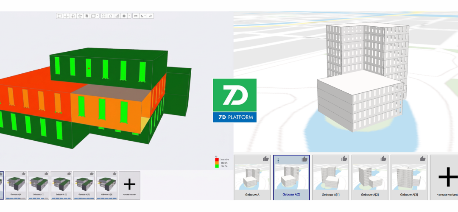Image resolution: width=458 pixels, height=212 pixels.
Task: Click the green Safe legend swatch
Action: [x=217, y=166]
